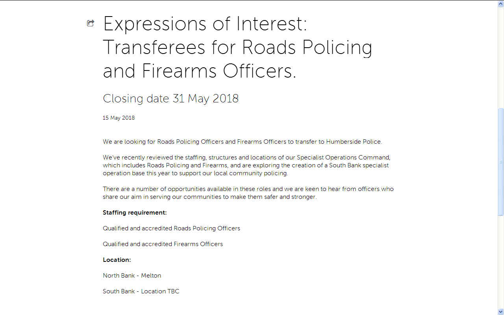Click the words 'Firearms Officers.' in the headline
This screenshot has height=315, width=504.
[x=219, y=71]
